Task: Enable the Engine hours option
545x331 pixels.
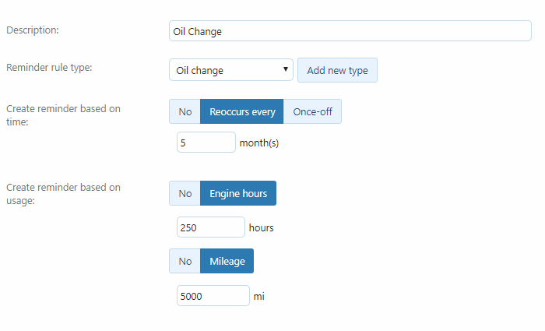Action: coord(238,193)
